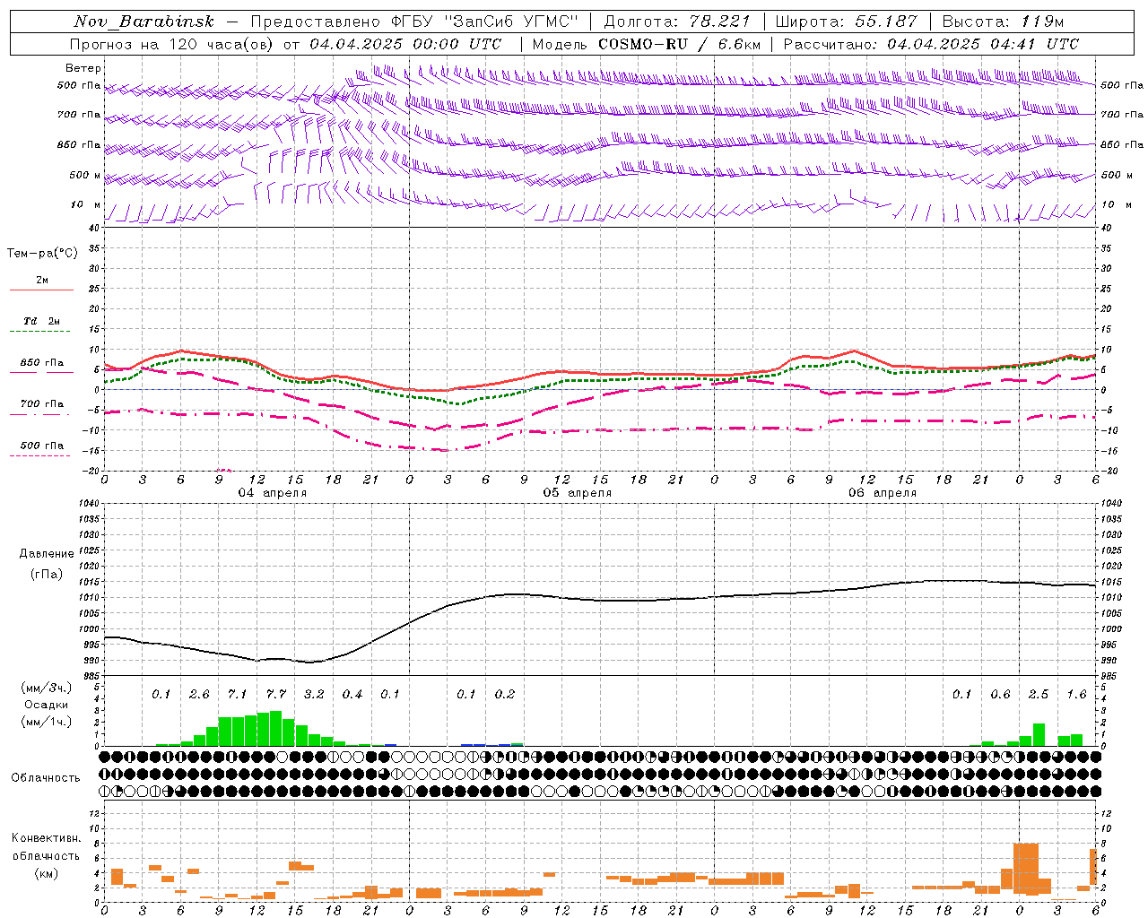Click the precipitation value 0.4

[352, 694]
